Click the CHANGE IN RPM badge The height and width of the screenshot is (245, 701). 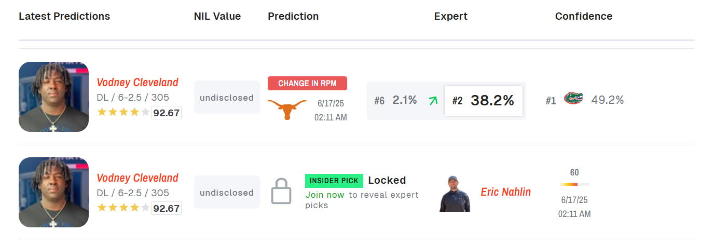click(307, 83)
